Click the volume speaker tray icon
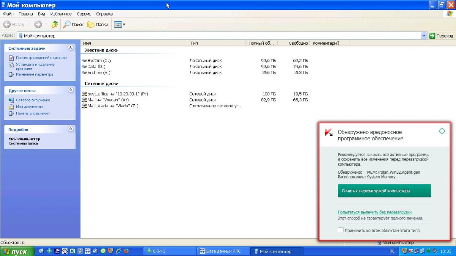The height and width of the screenshot is (256, 456). (x=435, y=251)
